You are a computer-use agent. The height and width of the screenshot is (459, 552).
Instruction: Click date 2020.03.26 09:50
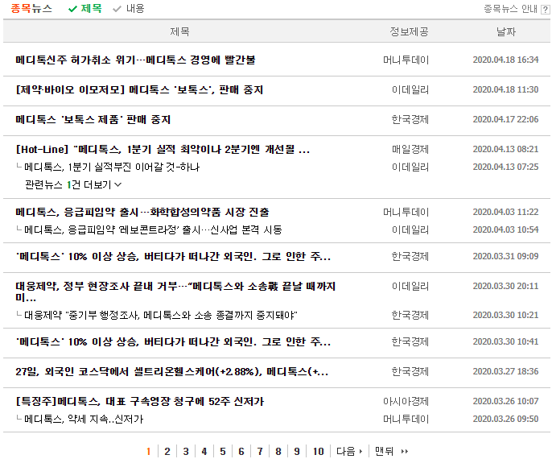tap(505, 419)
